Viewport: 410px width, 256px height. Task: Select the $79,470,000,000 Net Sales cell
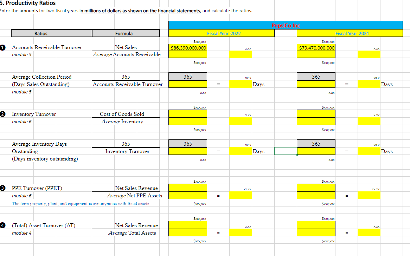316,48
